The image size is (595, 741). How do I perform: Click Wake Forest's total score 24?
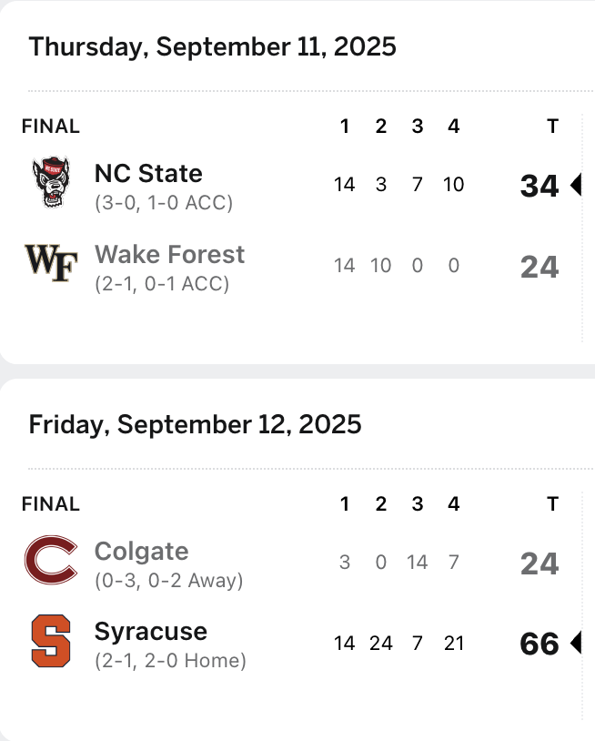coord(539,267)
